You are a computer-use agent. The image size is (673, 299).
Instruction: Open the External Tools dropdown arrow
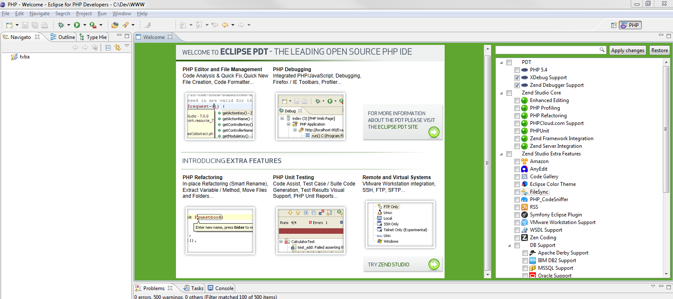[x=101, y=25]
